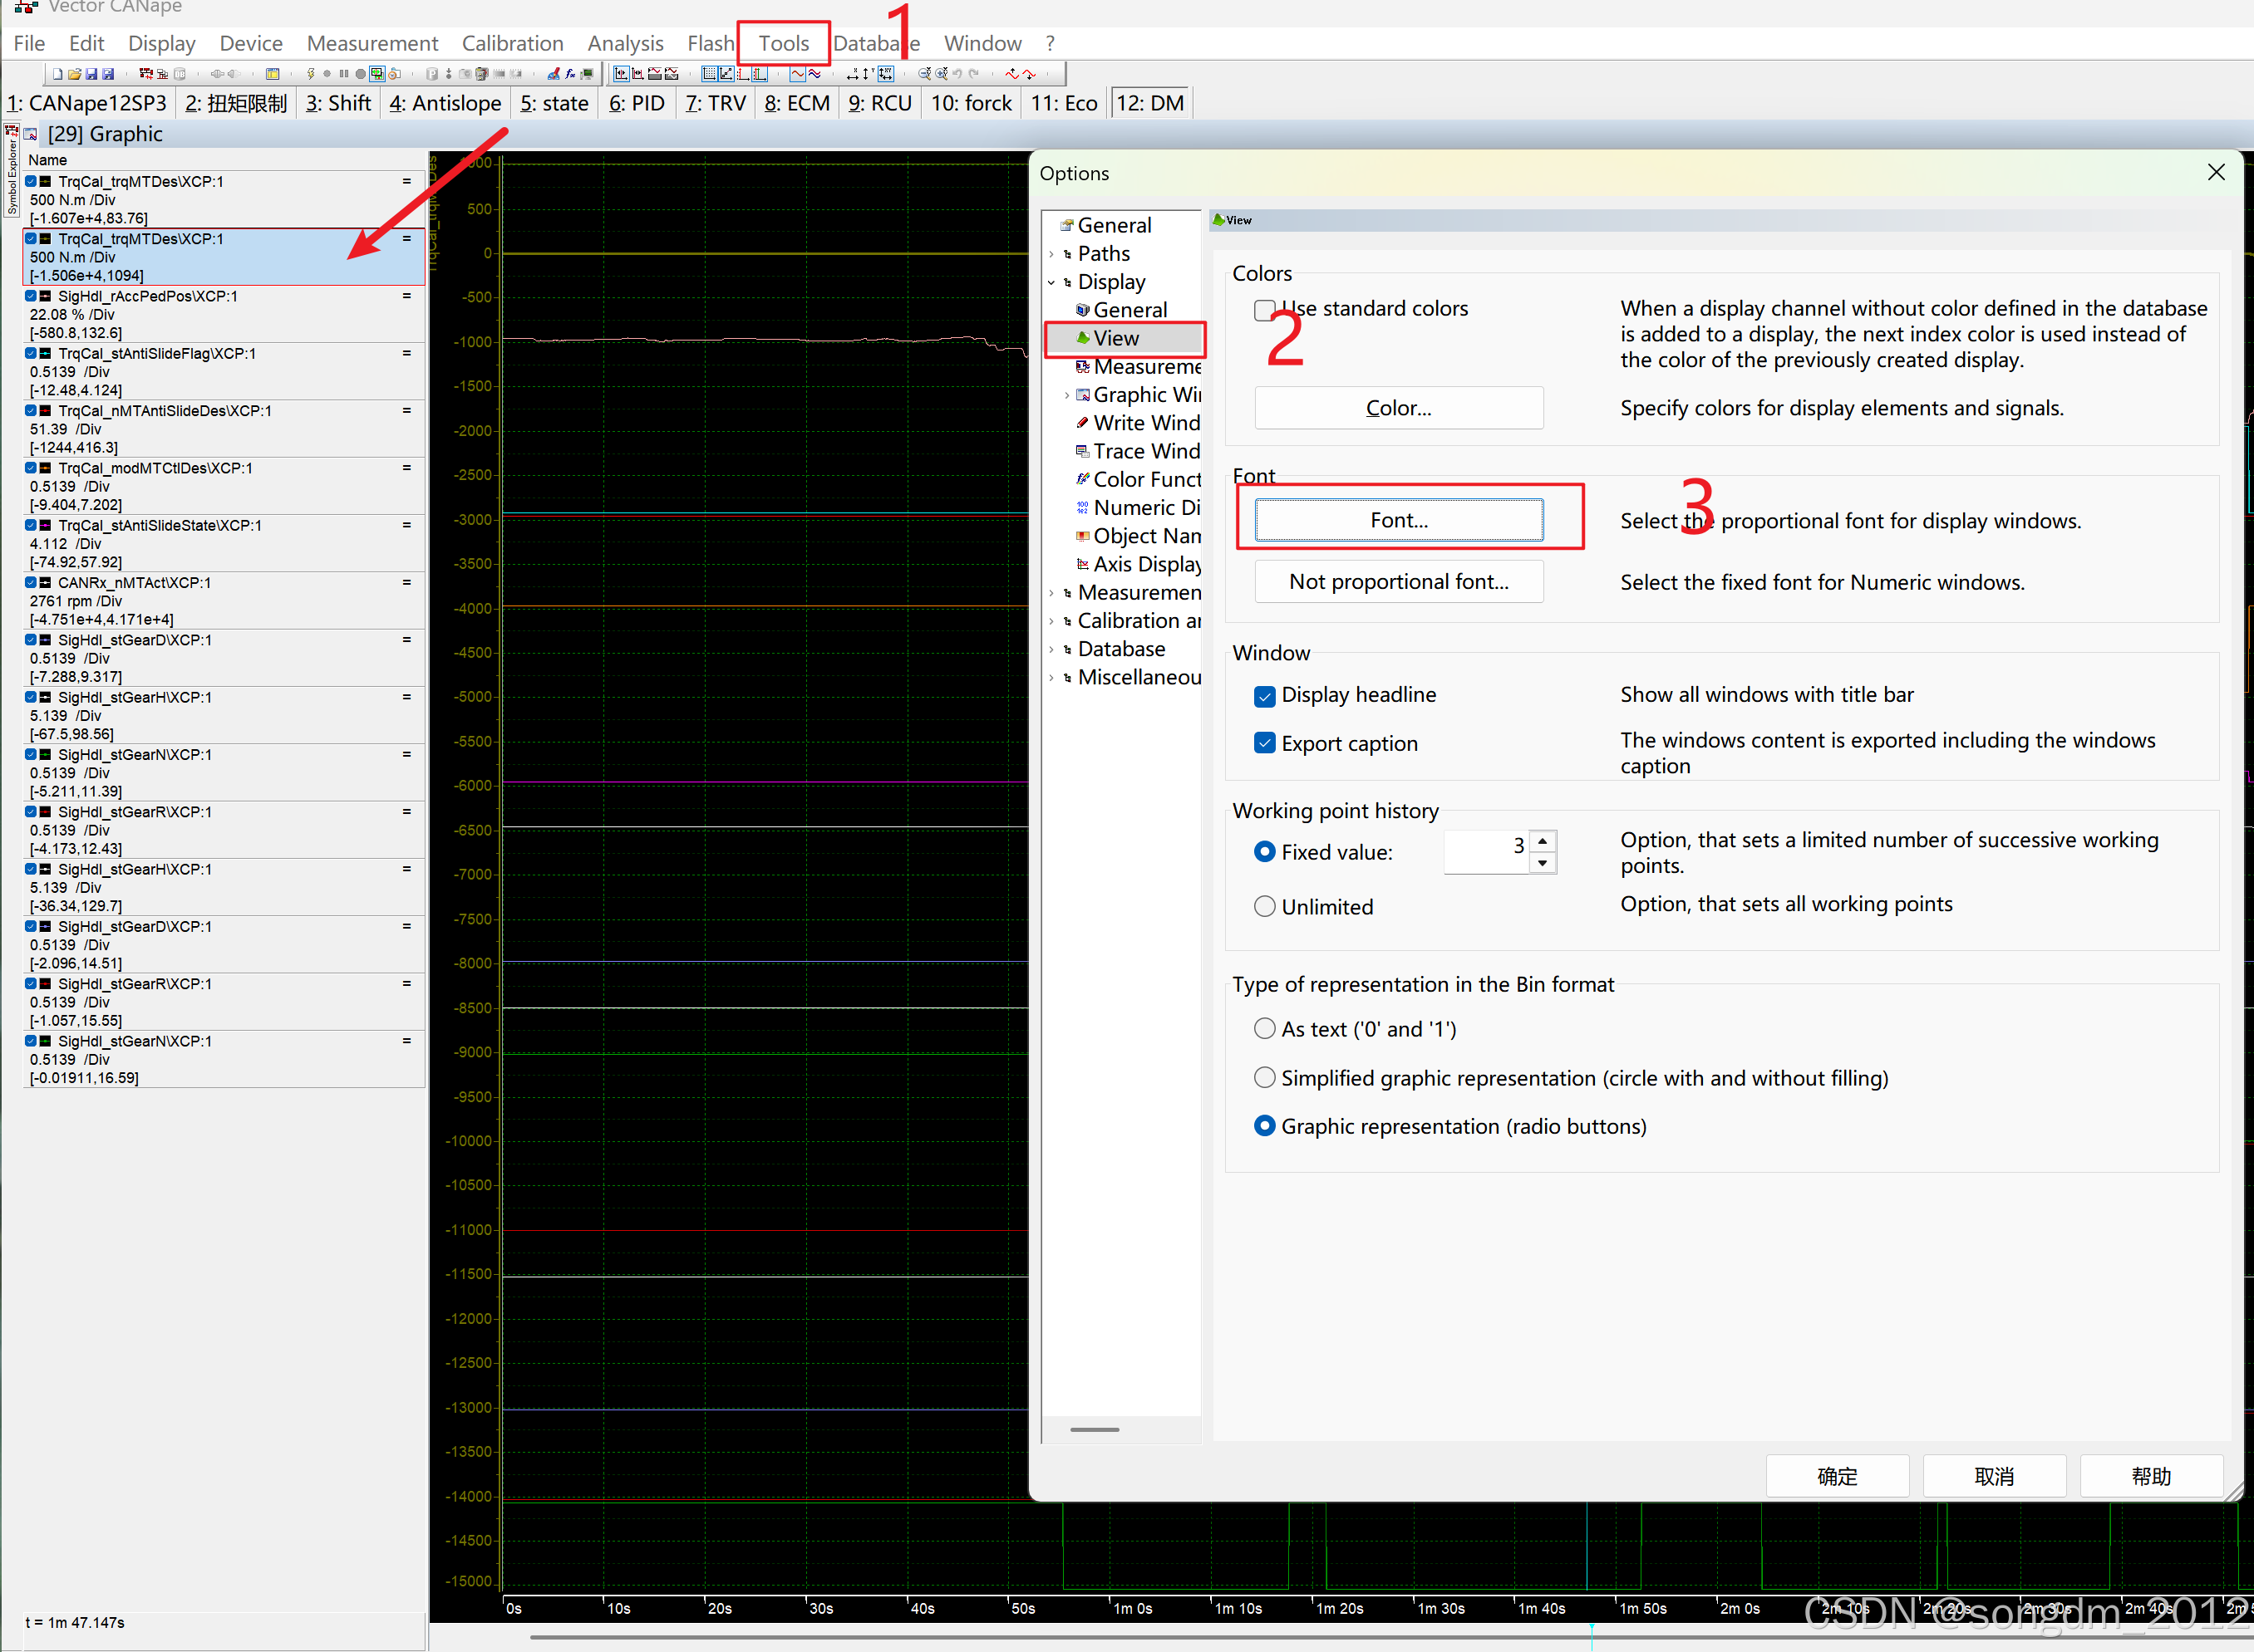Expand the Paths tree node
2254x1652 pixels.
pos(1051,254)
